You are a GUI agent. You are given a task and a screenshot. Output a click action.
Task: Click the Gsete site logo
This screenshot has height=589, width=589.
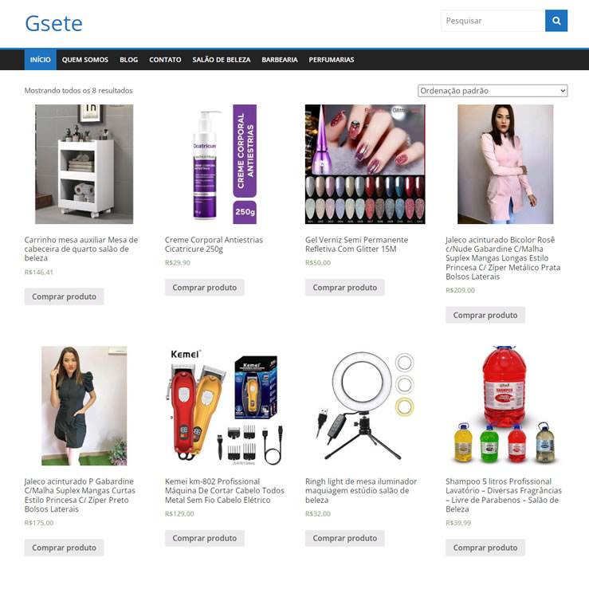coord(53,23)
